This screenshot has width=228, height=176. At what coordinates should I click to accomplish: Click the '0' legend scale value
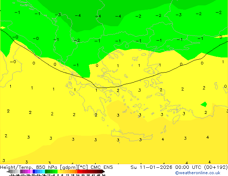[x=58, y=175]
